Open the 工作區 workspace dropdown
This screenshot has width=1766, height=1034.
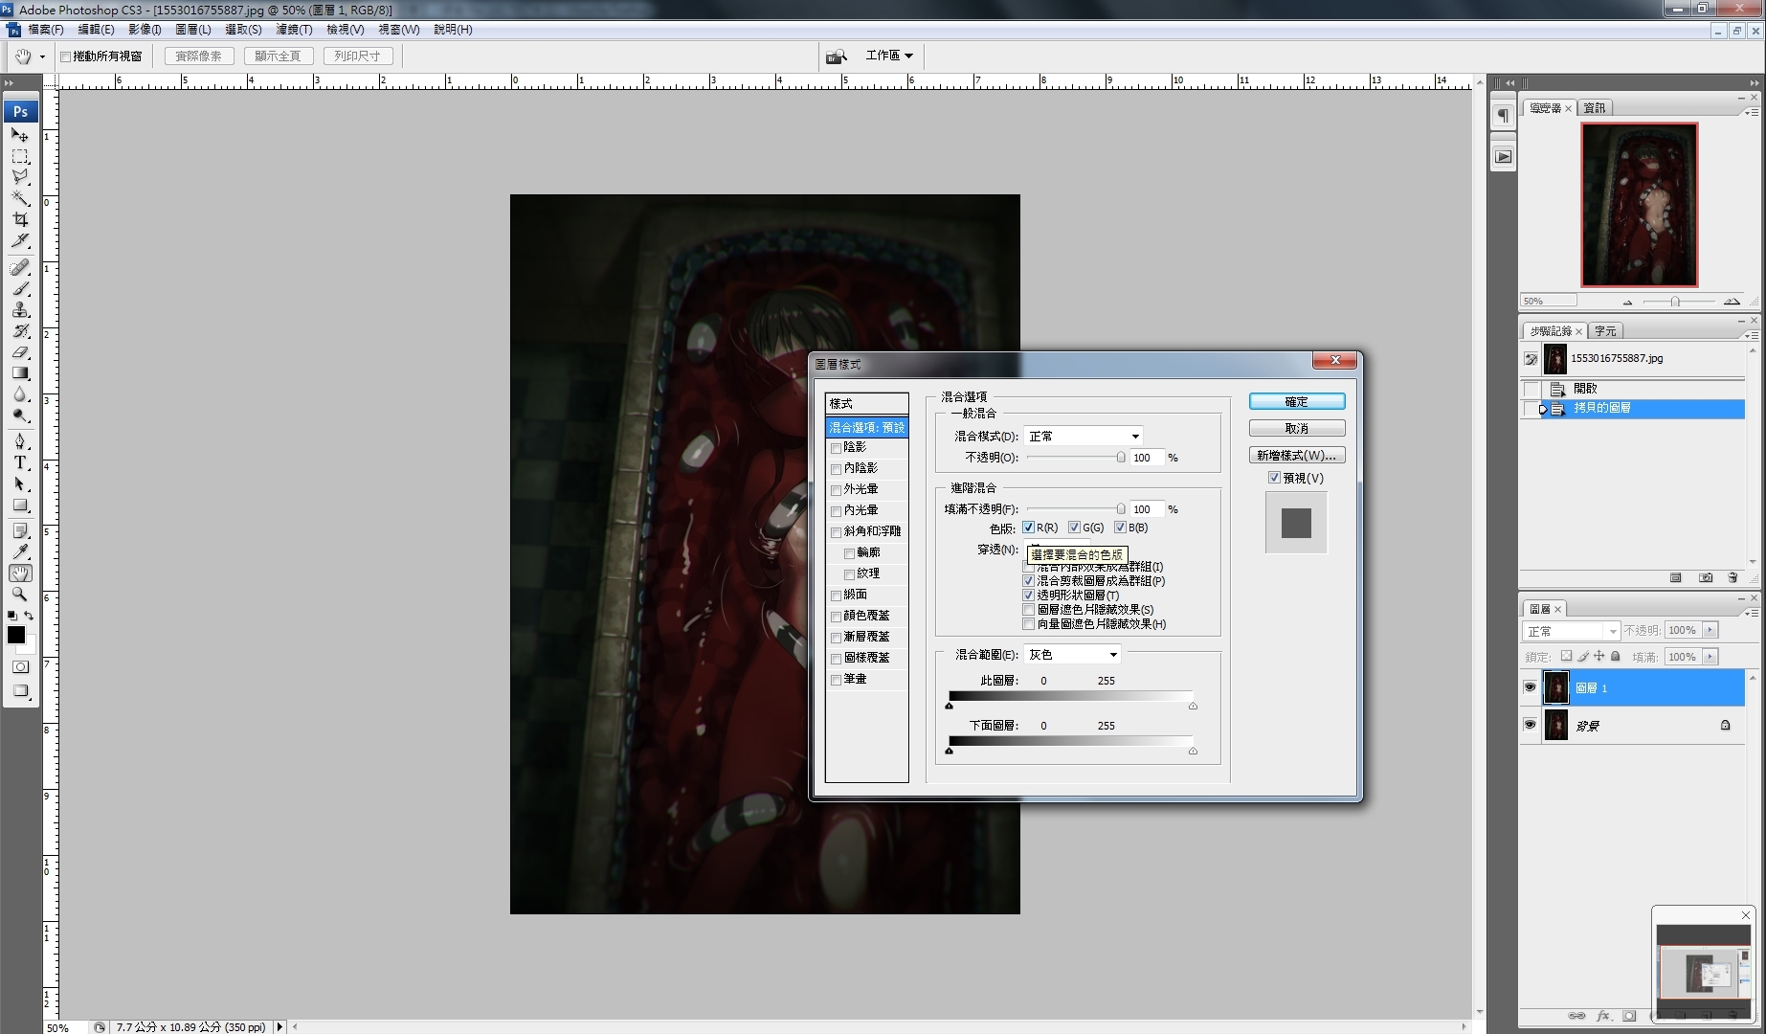[x=889, y=56]
